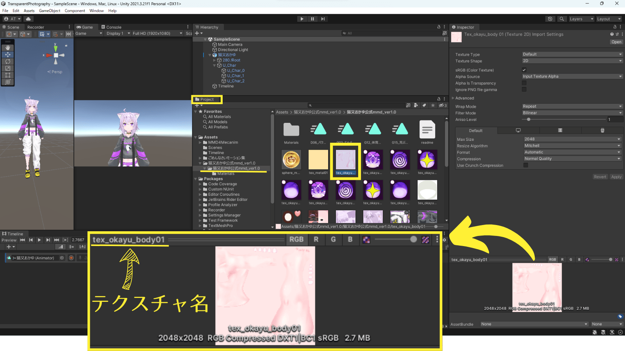
Task: Start Play mode with the play button
Action: click(302, 19)
